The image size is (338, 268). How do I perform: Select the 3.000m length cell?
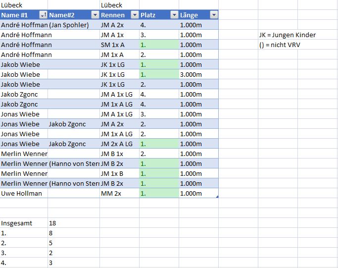[x=198, y=74]
